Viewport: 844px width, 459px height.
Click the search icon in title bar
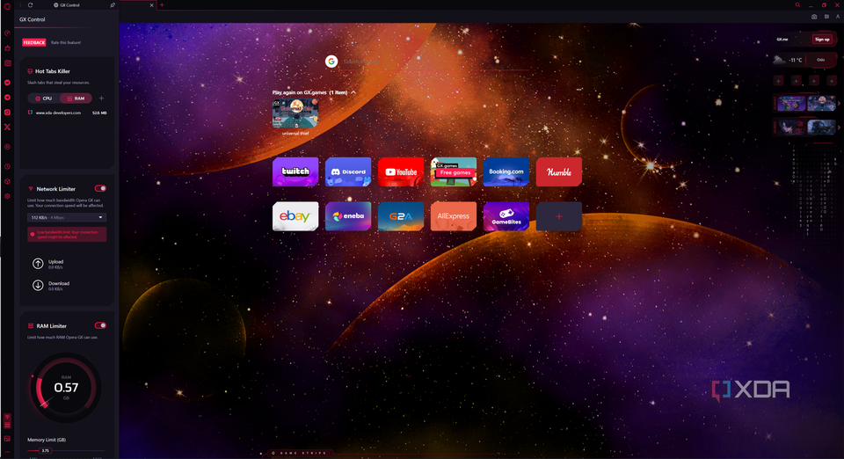pos(797,5)
